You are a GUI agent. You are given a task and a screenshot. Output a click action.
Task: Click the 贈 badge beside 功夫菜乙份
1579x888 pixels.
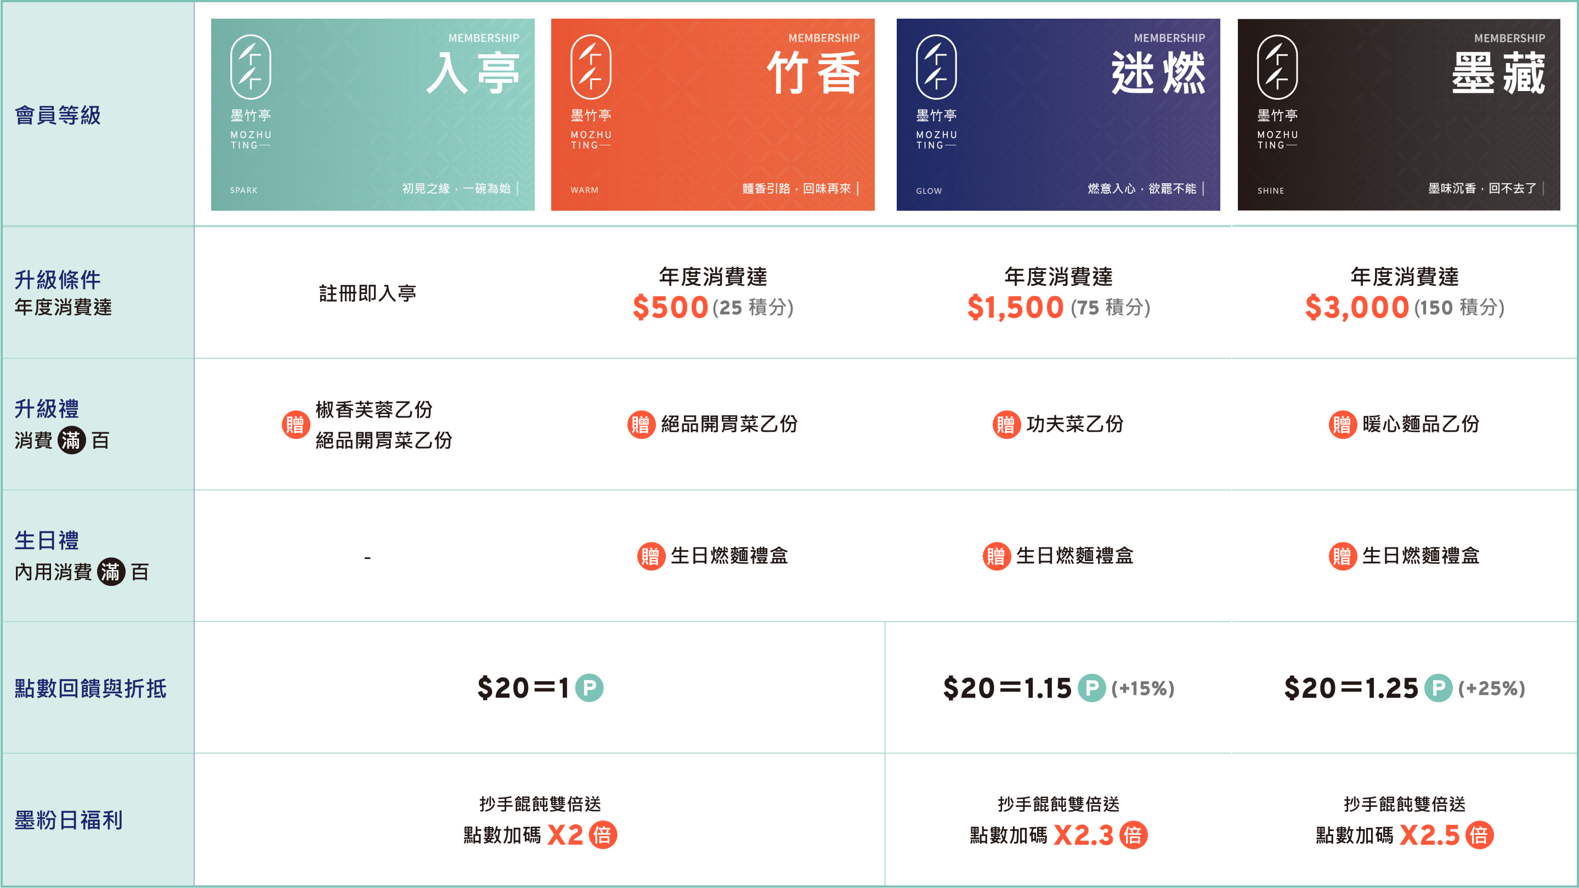(1006, 424)
